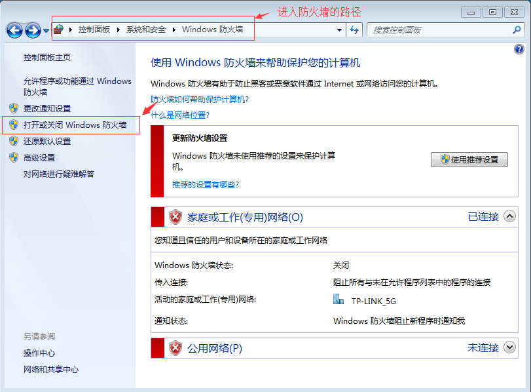Refresh the page with the refresh button
This screenshot has width=531, height=392.
point(354,30)
